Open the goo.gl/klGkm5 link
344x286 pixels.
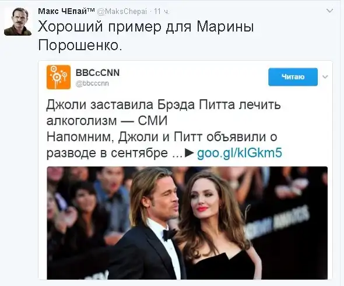click(240, 153)
